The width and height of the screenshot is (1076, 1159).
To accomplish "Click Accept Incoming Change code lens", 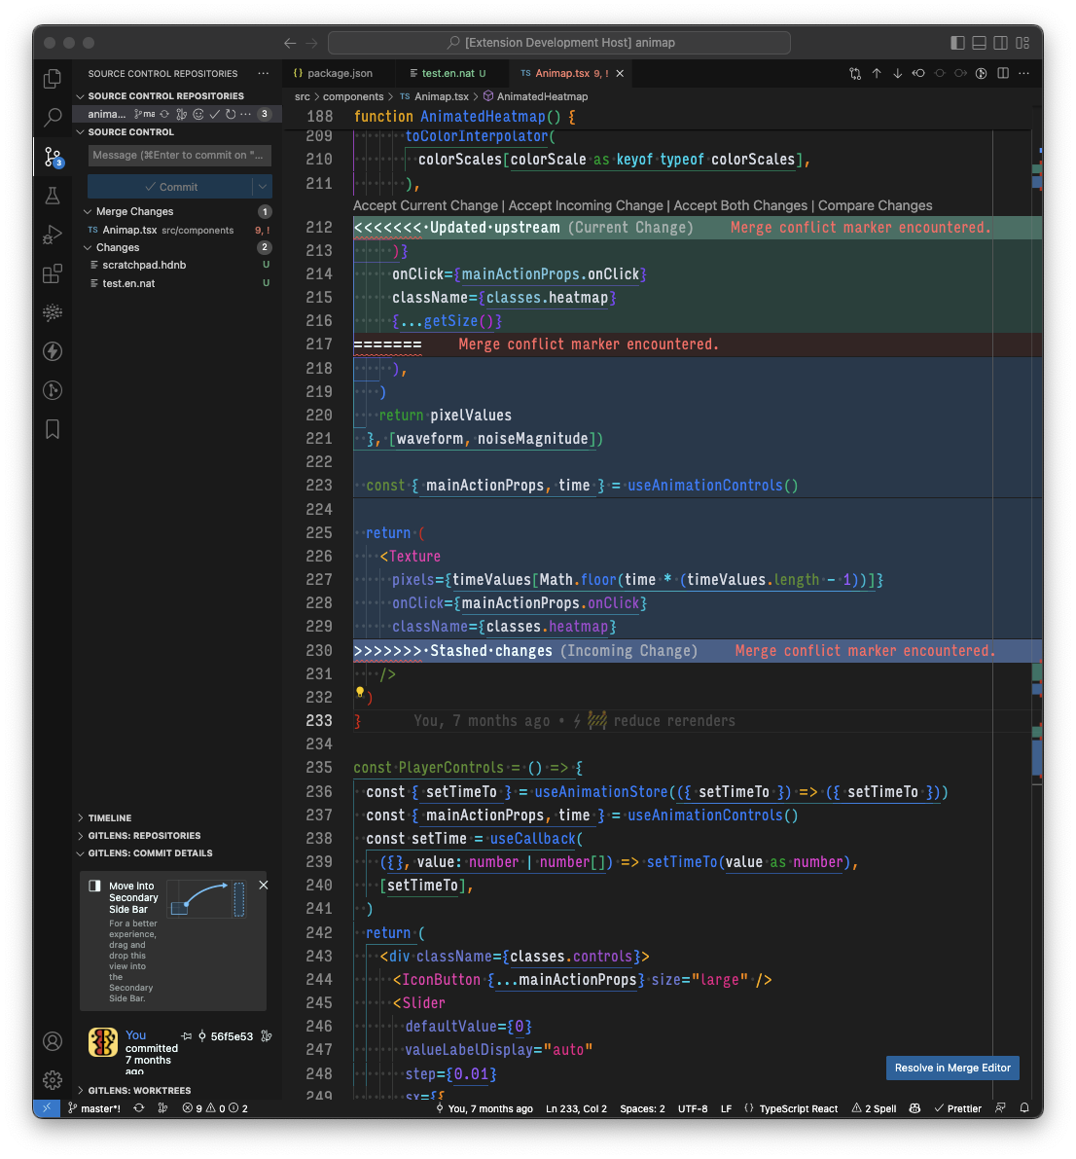I will click(x=586, y=206).
